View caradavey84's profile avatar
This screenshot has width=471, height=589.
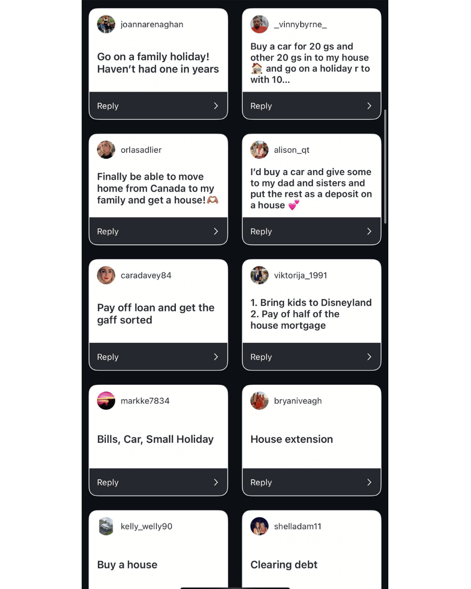(x=106, y=275)
